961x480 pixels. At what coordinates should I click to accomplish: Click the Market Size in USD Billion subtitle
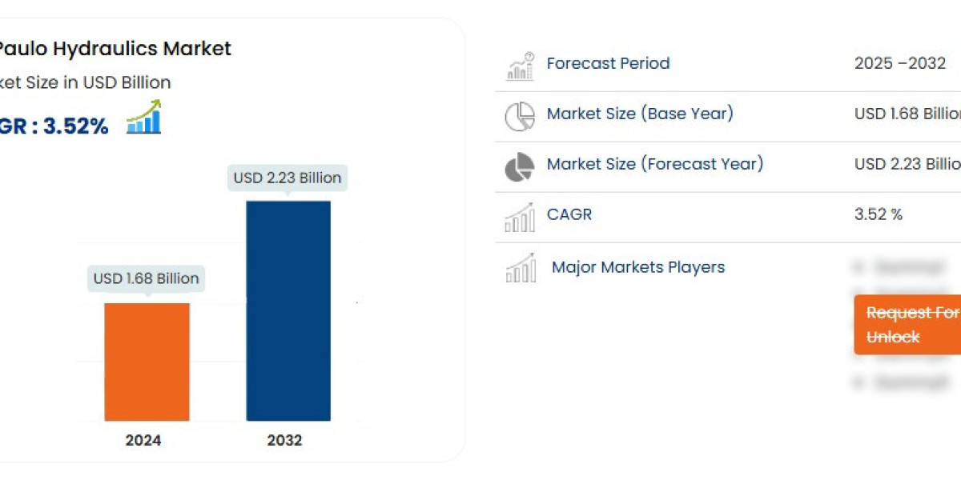(x=86, y=82)
